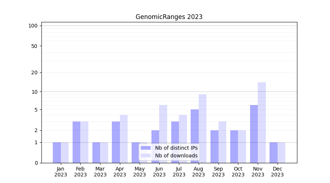
Task: Select the Aug 2023 downloads bar
Action: [x=202, y=128]
